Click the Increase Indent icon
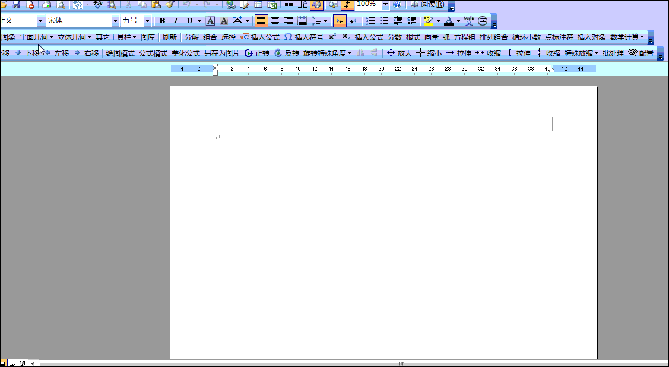The image size is (669, 367). coord(412,20)
